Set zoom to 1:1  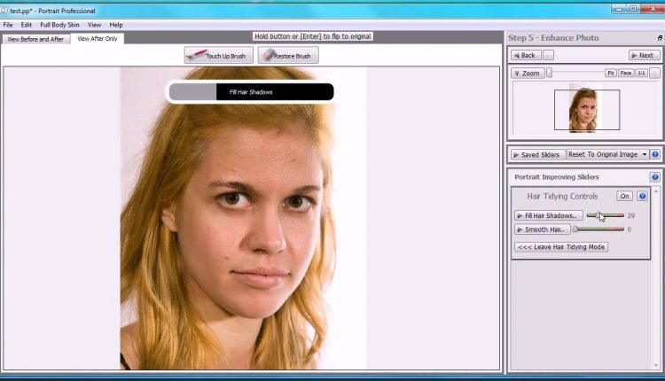coord(641,73)
